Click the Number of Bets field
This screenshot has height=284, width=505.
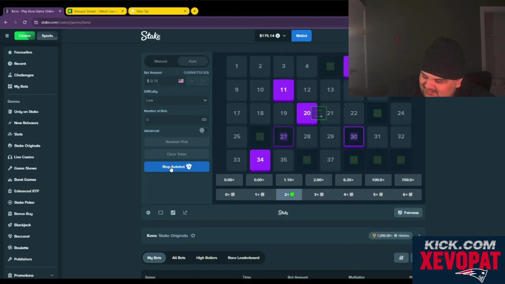click(176, 120)
